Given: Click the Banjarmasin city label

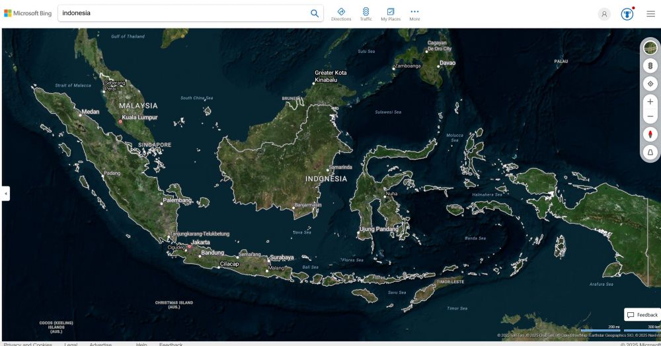Looking at the screenshot, I should coord(308,205).
